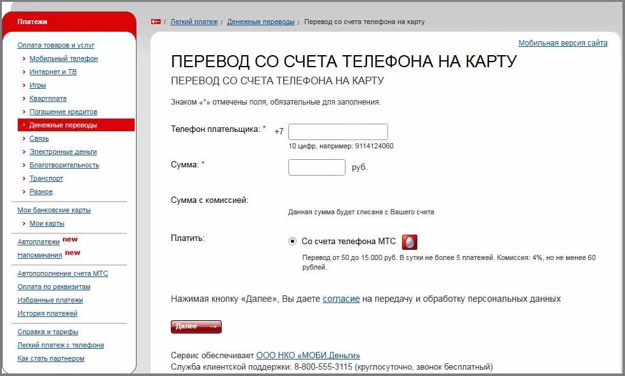Open 'История платежей' link
This screenshot has width=625, height=376.
pyautogui.click(x=48, y=313)
